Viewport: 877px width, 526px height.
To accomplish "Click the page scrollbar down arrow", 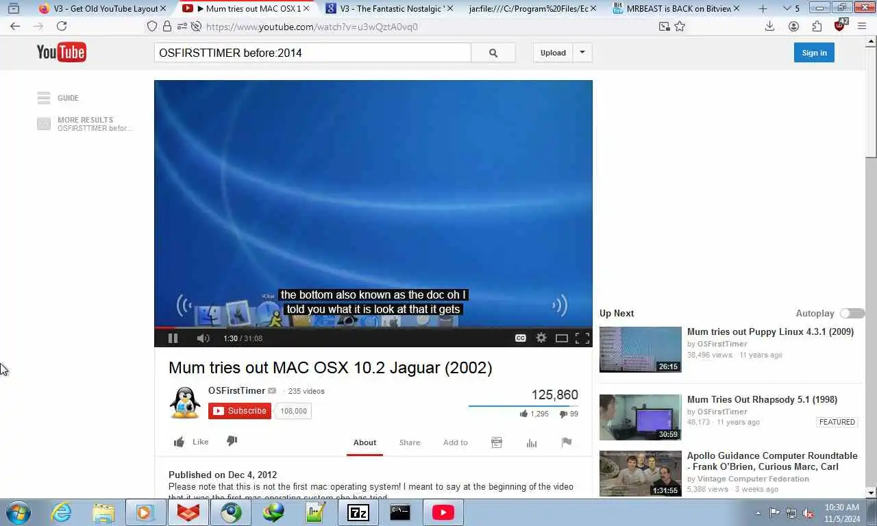I will pos(871,492).
